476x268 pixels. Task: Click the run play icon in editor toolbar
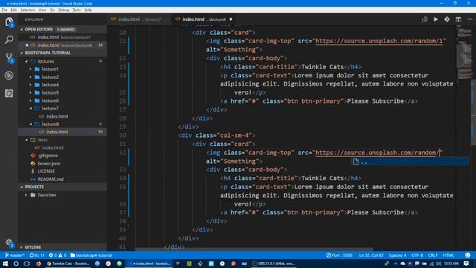[x=436, y=19]
